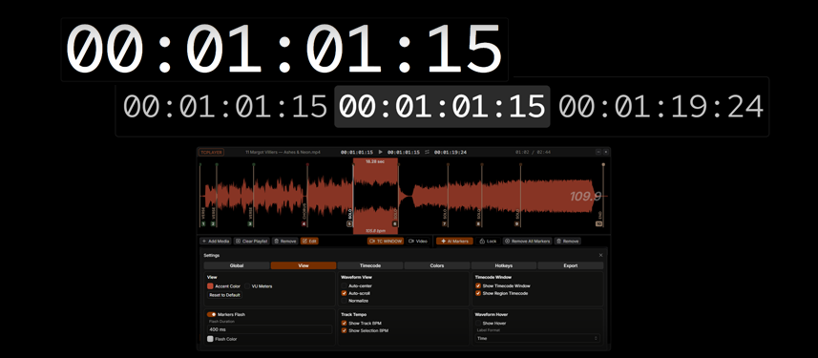Image resolution: width=818 pixels, height=358 pixels.
Task: Enable the VU Meters checkbox
Action: [247, 286]
